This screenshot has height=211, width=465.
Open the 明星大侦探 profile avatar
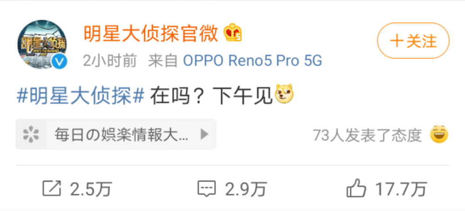[x=42, y=45]
